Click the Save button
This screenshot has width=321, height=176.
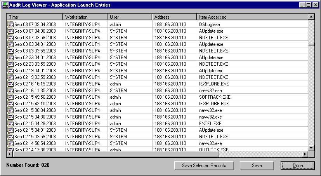(257, 166)
